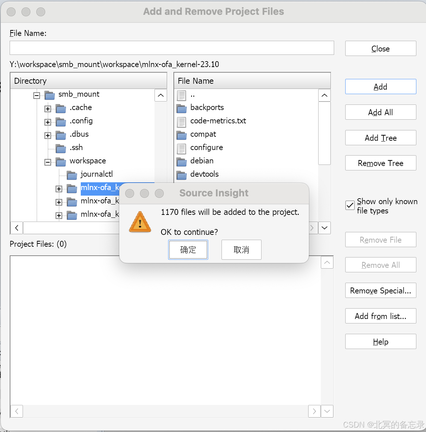Click the warning triangle icon in dialog
Viewport: 426px width, 432px height.
[140, 222]
